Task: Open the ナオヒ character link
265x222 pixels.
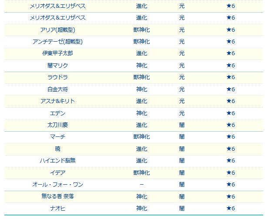Action: 57,209
